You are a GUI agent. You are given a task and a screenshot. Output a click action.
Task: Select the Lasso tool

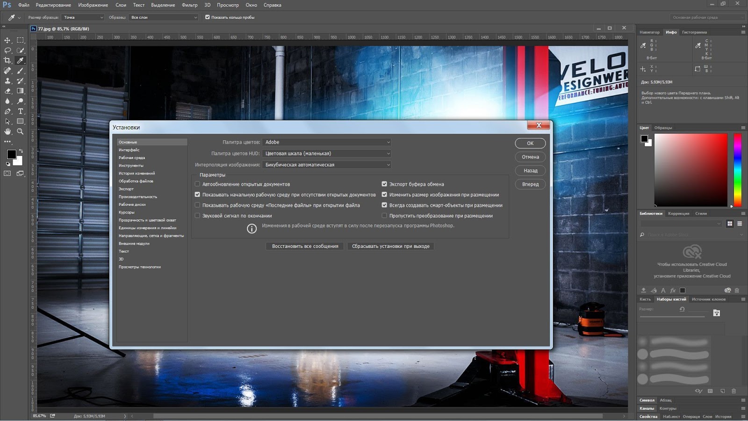tap(7, 51)
